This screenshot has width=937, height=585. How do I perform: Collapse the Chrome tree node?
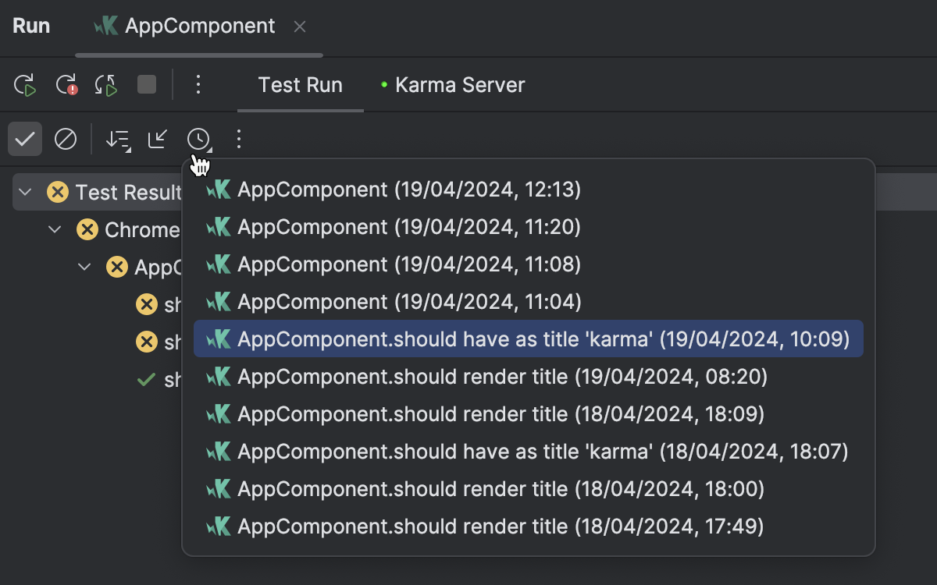pyautogui.click(x=55, y=230)
